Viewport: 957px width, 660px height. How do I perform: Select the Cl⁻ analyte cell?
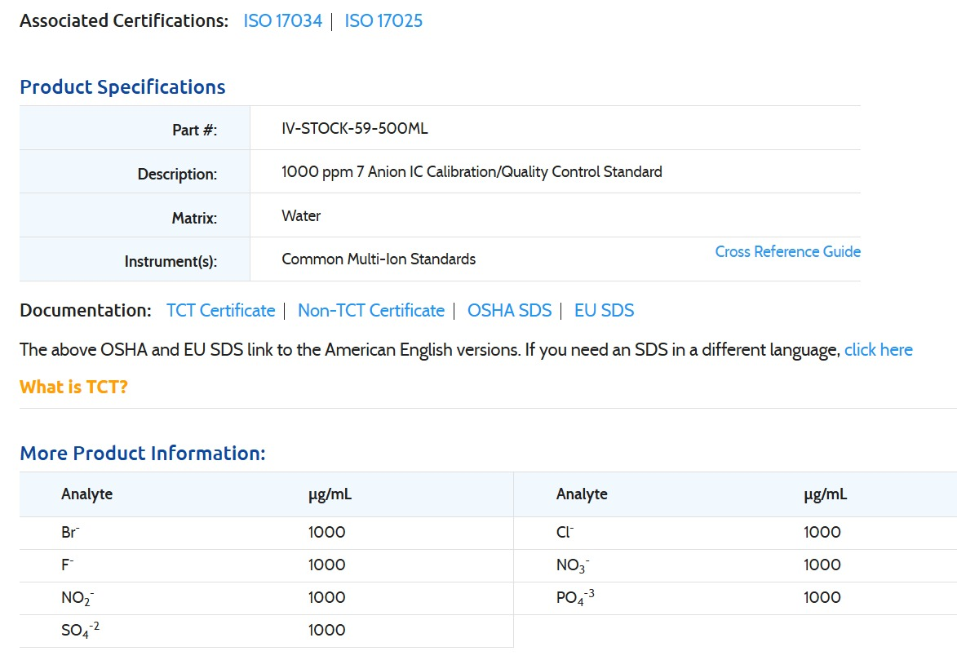pyautogui.click(x=565, y=533)
